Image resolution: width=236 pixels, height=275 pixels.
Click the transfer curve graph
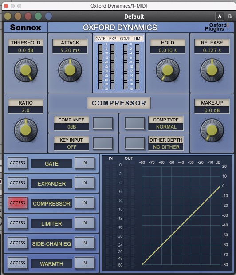[181, 215]
